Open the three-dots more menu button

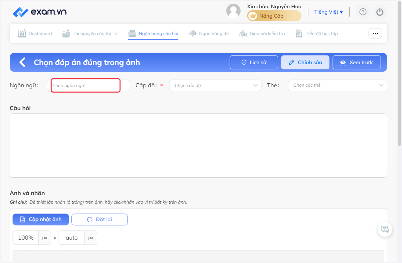375,33
